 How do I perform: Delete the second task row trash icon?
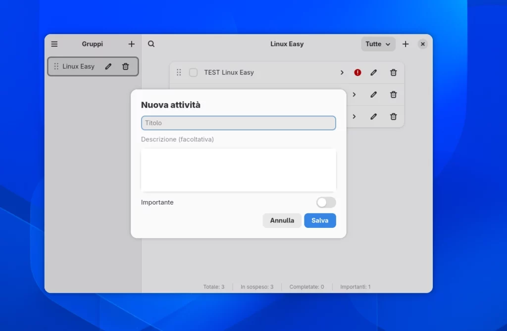(393, 95)
